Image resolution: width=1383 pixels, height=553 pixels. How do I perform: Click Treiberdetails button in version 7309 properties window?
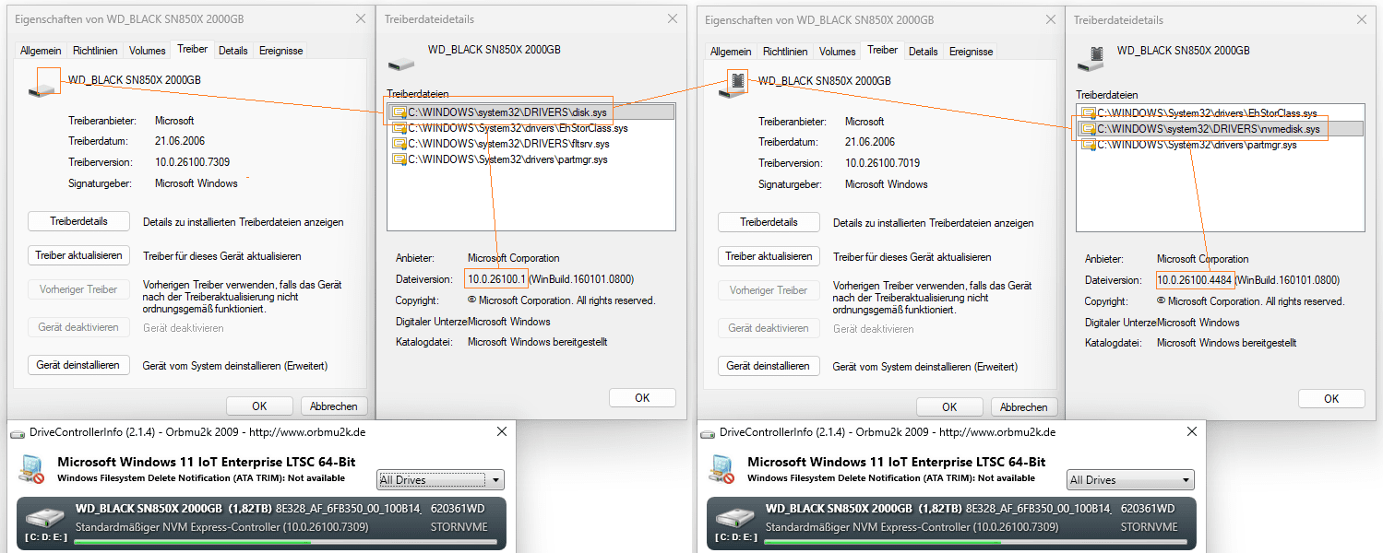click(x=78, y=221)
